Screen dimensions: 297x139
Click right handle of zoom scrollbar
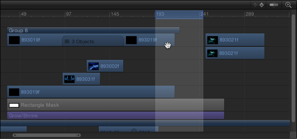coord(78,135)
